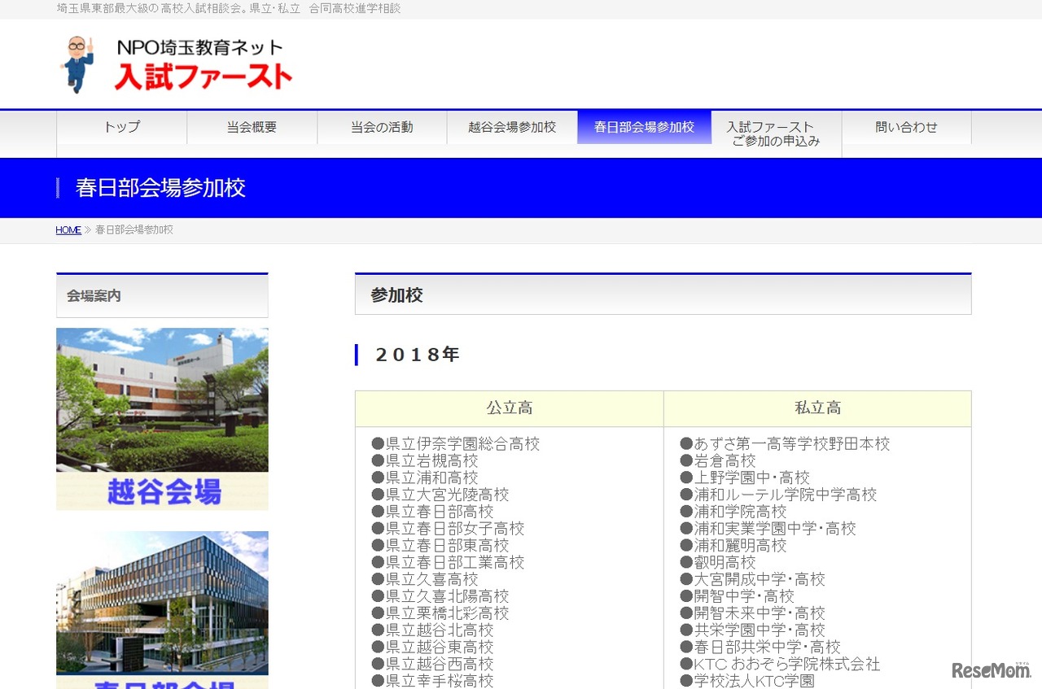Click the 公立高 column header
1042x689 pixels.
point(510,408)
